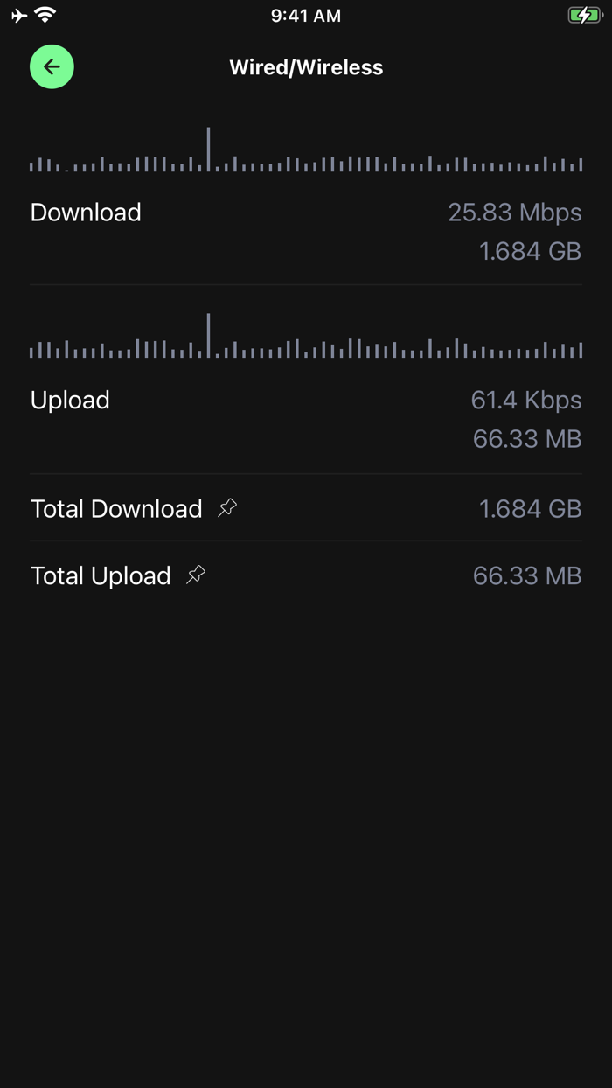Tap the green back arrow button
This screenshot has width=612, height=1088.
pyautogui.click(x=52, y=67)
